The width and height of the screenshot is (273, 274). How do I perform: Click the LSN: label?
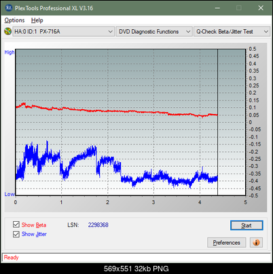(x=73, y=225)
